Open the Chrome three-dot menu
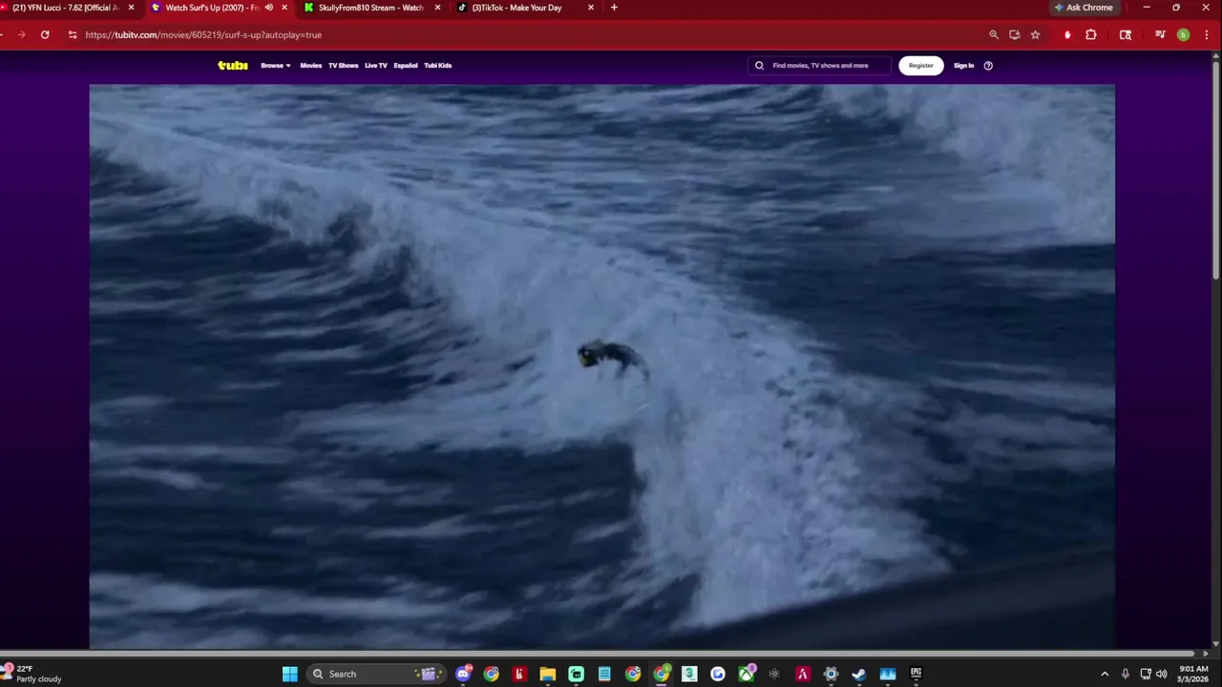Viewport: 1222px width, 687px height. click(1206, 34)
